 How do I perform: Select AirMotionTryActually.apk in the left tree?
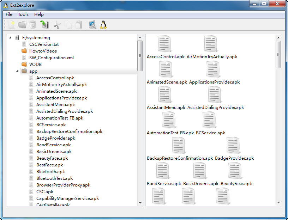click(61, 84)
